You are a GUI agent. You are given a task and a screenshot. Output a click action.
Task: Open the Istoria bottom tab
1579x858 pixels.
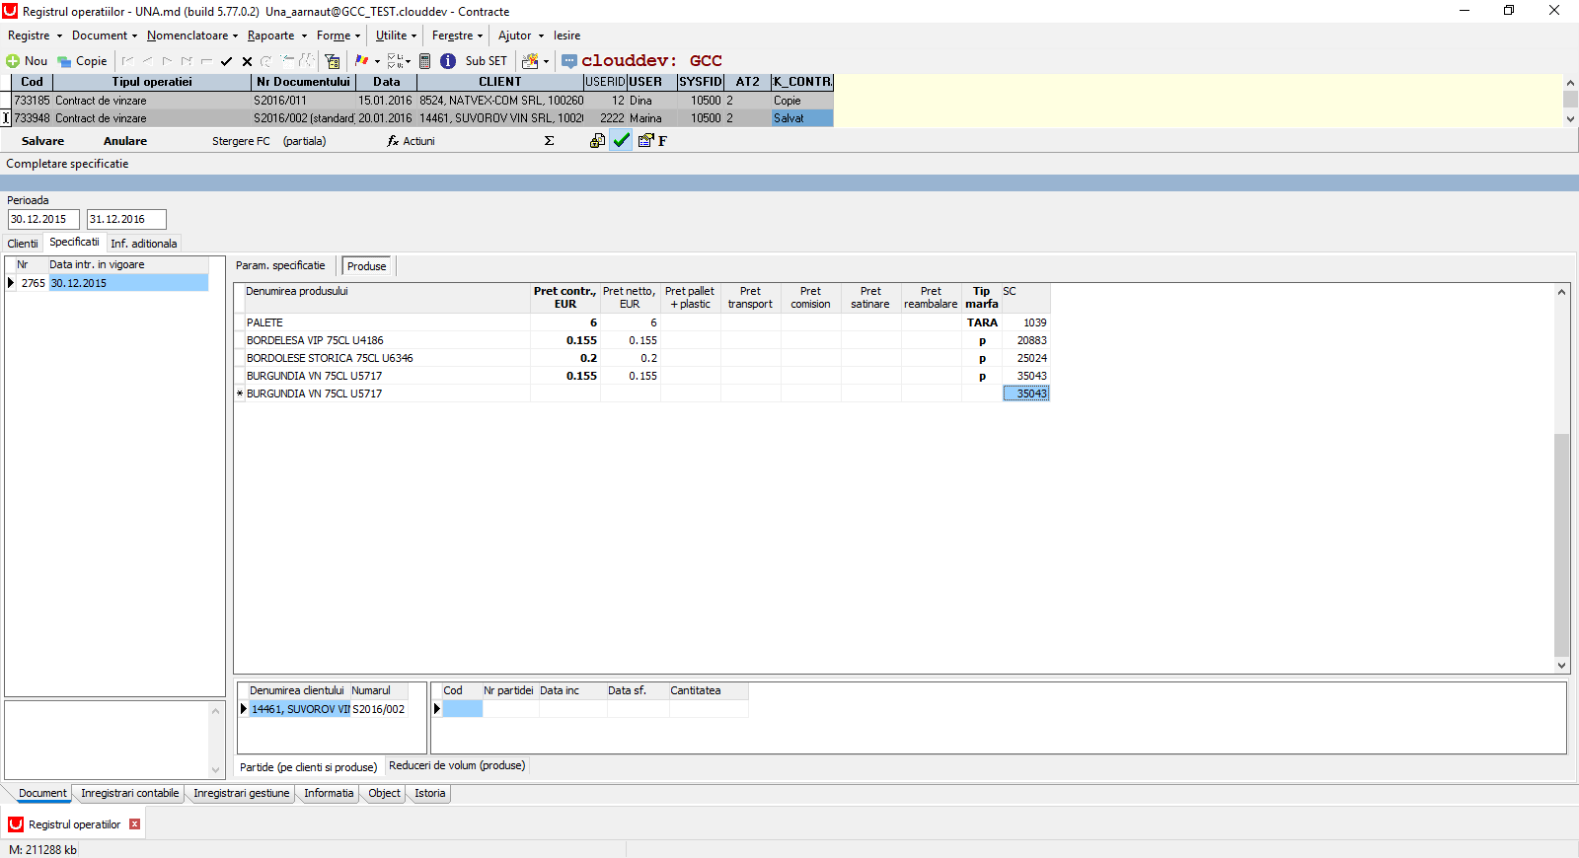click(429, 793)
